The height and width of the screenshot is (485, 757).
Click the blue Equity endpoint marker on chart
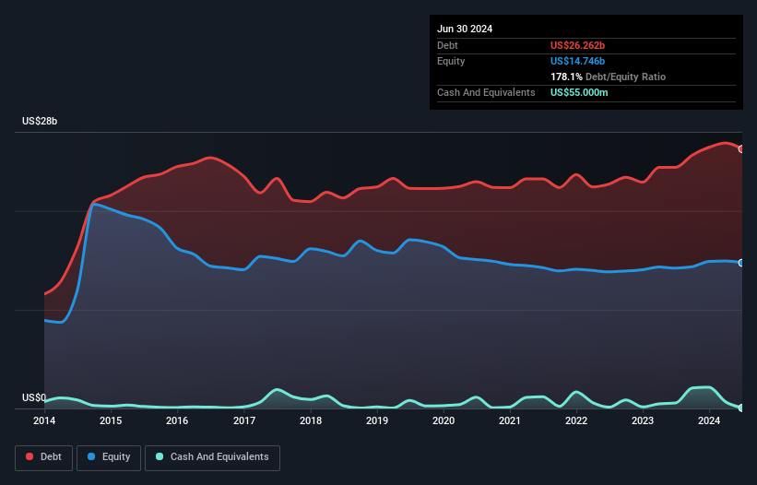pos(741,263)
